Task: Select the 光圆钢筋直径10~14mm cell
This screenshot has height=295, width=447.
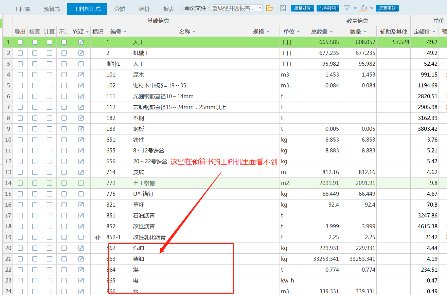Action: coord(187,97)
